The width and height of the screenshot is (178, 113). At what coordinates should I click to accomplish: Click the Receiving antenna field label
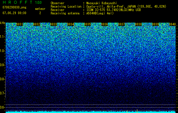pyautogui.click(x=65, y=13)
